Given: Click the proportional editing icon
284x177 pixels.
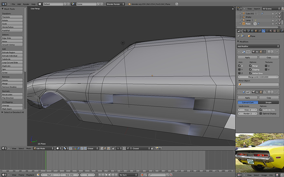Looking at the screenshot, I should click(x=118, y=148).
